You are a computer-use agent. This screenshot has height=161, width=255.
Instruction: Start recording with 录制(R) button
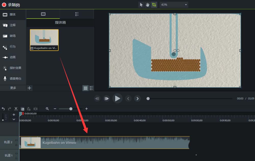pyautogui.click(x=11, y=5)
